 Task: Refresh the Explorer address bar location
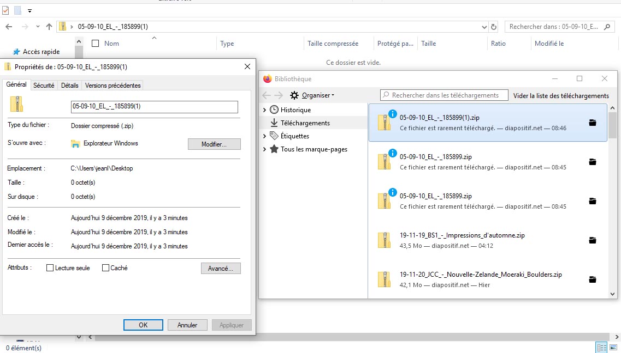pos(494,27)
